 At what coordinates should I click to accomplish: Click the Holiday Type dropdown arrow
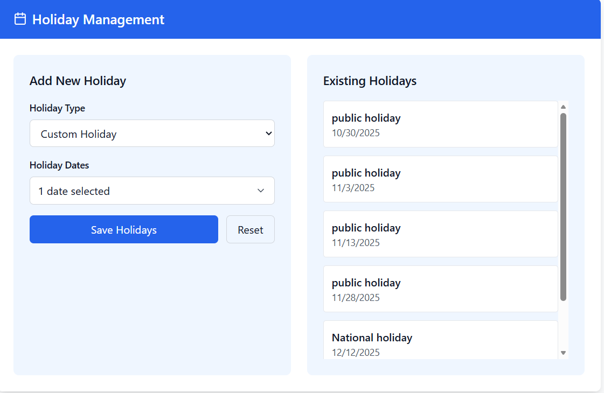point(268,134)
